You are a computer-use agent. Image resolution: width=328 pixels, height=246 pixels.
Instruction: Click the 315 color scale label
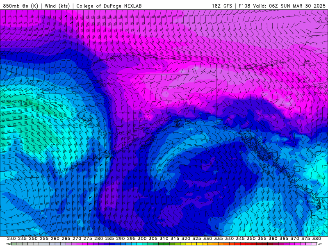coord(175,239)
